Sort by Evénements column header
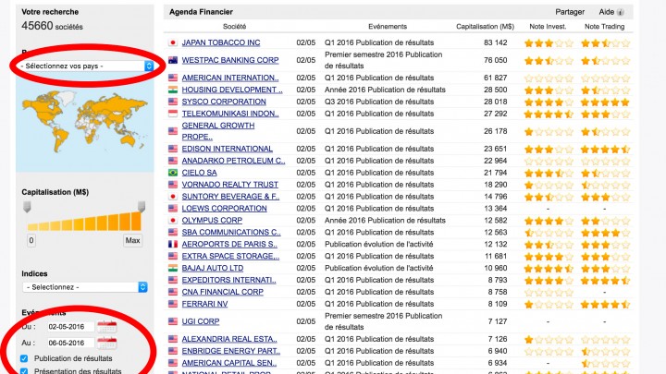This screenshot has height=374, width=666. (x=388, y=26)
